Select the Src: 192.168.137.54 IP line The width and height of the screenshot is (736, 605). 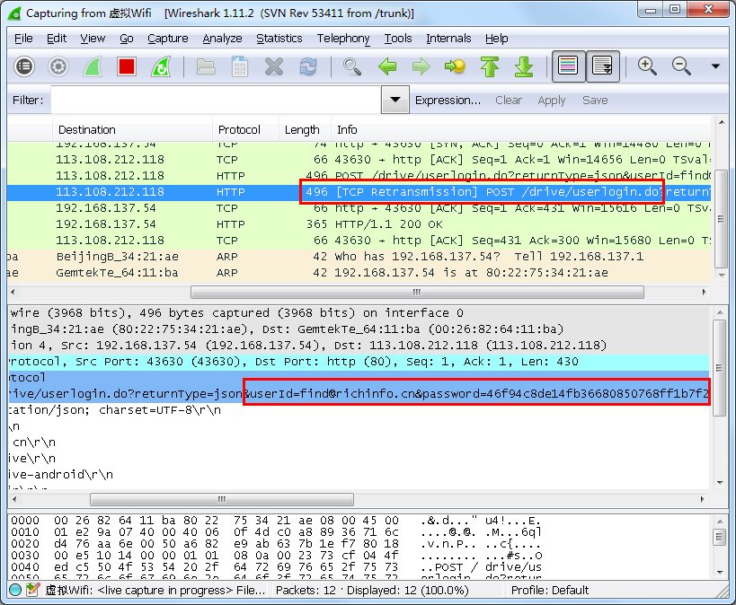pos(359,346)
